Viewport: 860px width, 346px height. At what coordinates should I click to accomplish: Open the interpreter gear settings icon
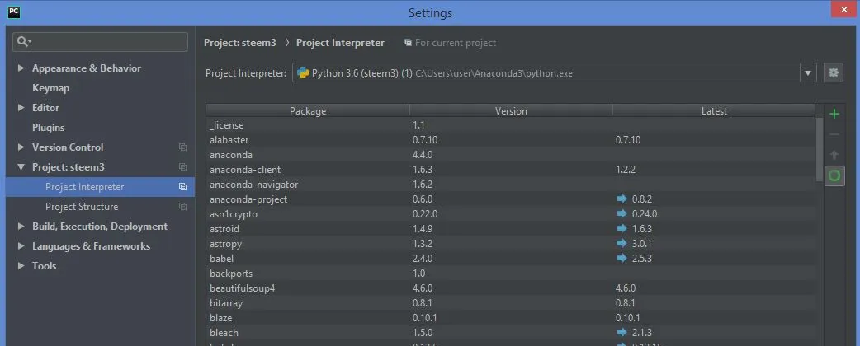[834, 72]
